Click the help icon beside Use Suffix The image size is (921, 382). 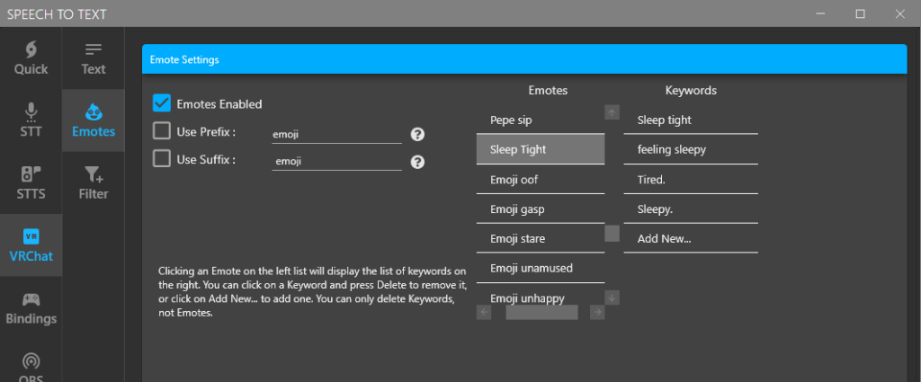pyautogui.click(x=417, y=162)
